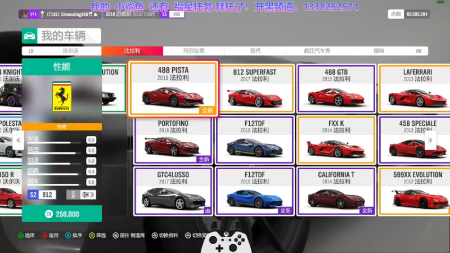The height and width of the screenshot is (253, 450).
Task: Click the 全新 badge on 488 PISTA
Action: click(x=208, y=110)
